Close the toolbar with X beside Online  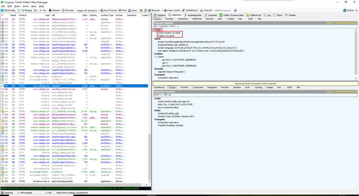click(356, 10)
